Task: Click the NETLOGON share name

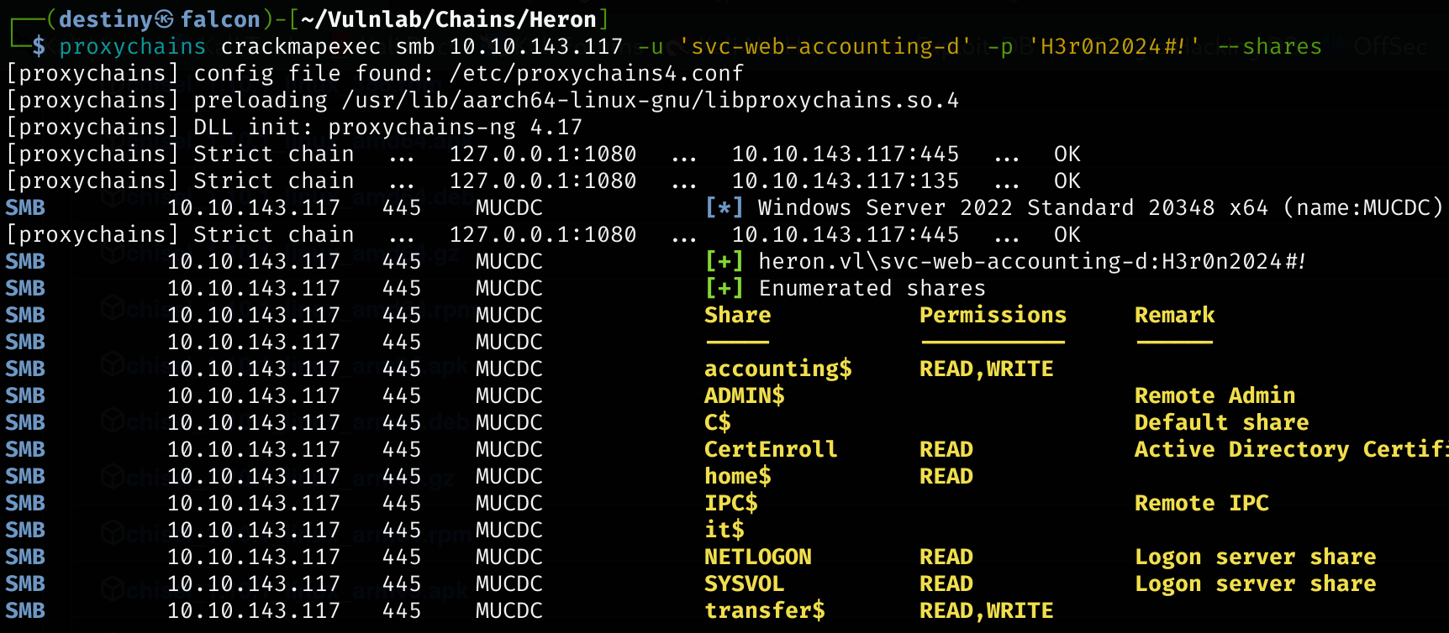Action: click(757, 557)
